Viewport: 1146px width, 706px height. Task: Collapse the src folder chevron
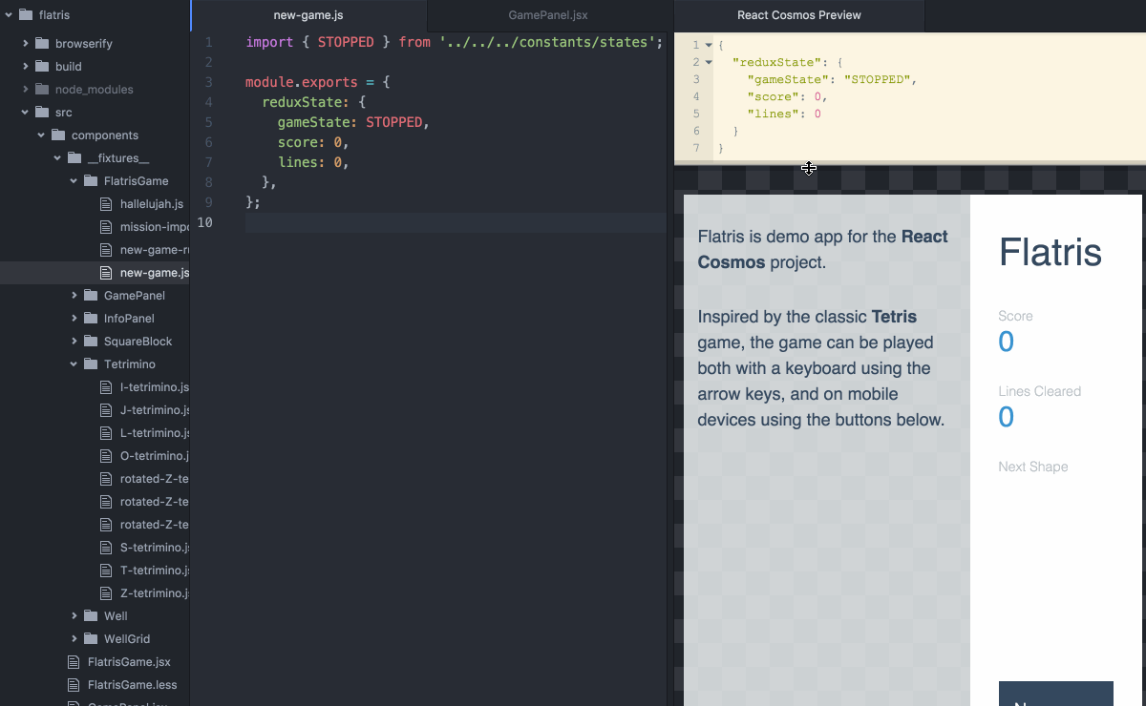pyautogui.click(x=26, y=113)
